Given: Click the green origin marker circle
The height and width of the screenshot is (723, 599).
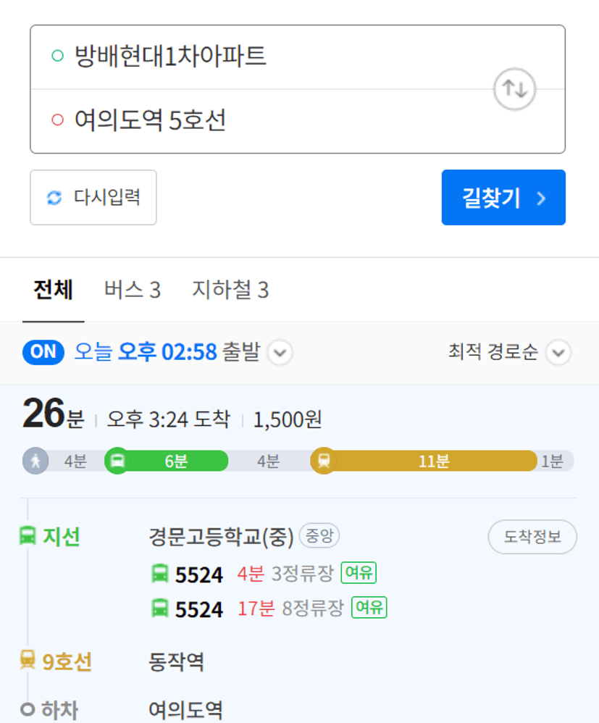Looking at the screenshot, I should [57, 56].
